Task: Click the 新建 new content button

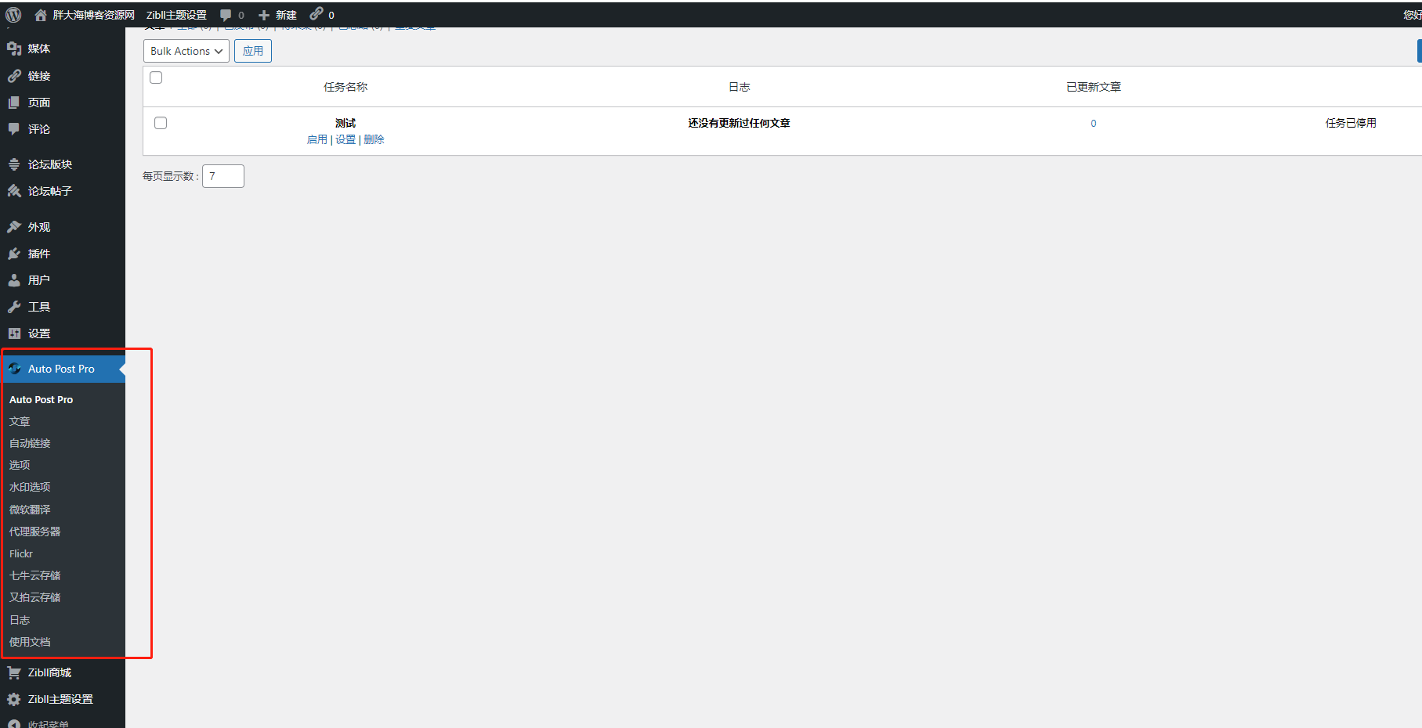Action: coord(277,15)
